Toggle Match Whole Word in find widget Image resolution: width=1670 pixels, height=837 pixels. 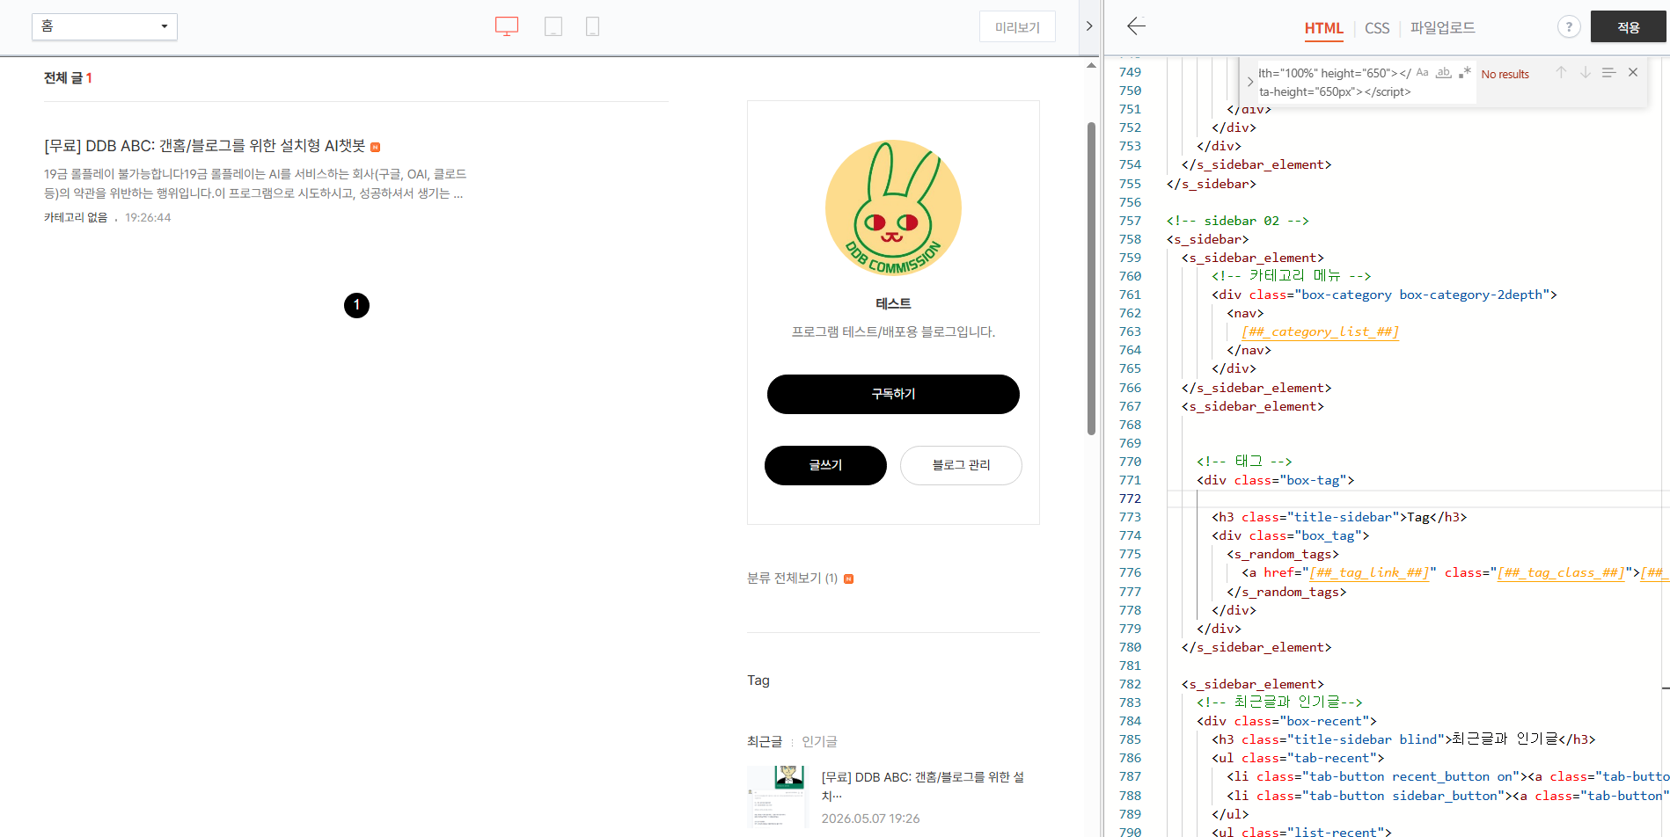coord(1443,73)
